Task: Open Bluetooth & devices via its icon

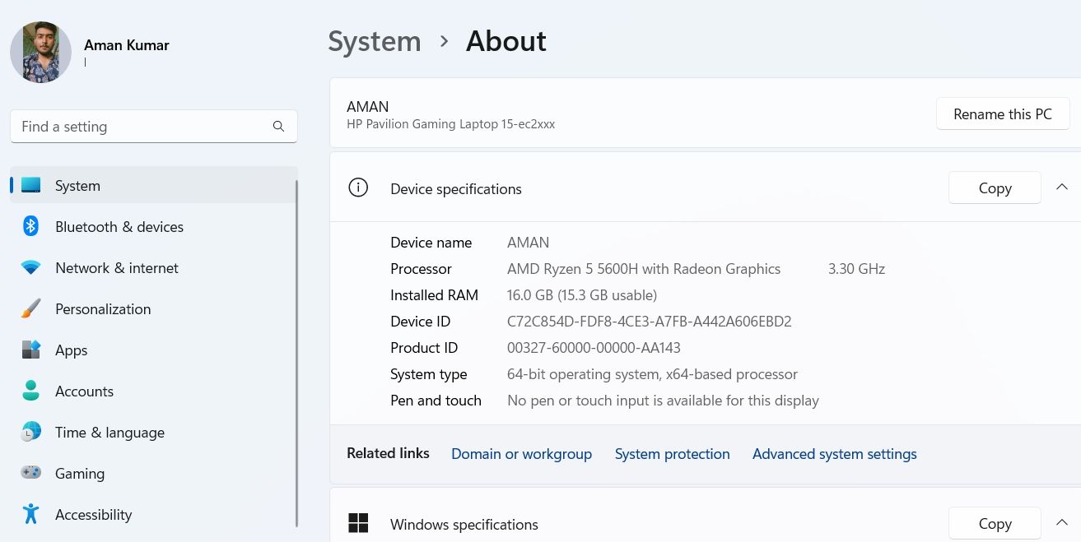Action: [31, 227]
